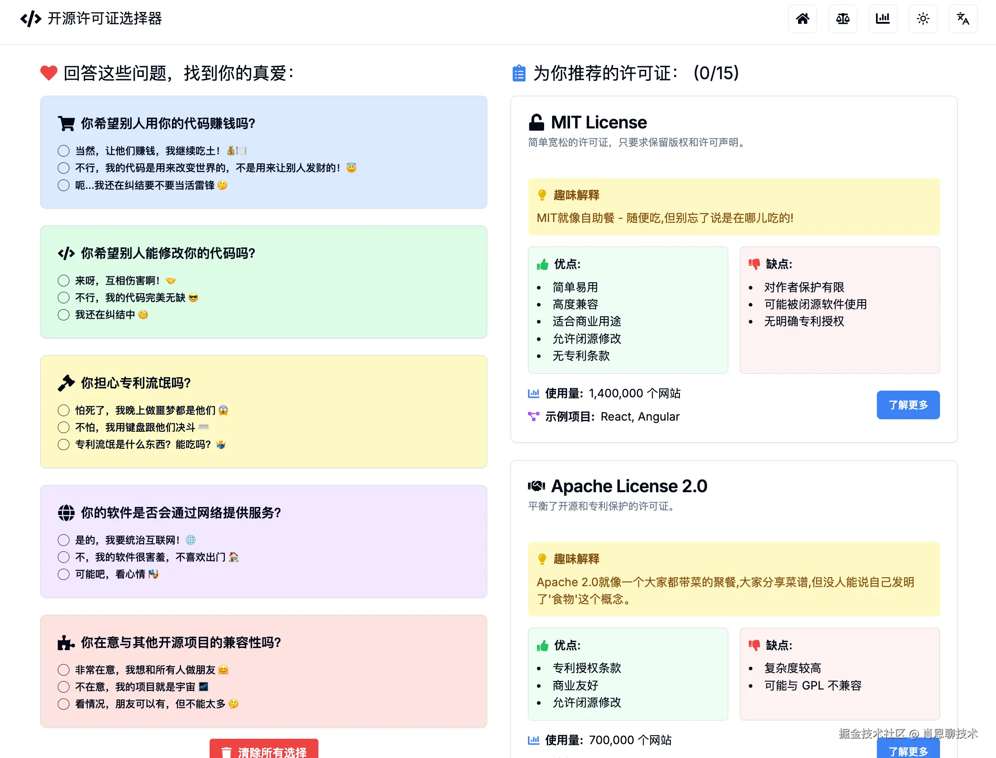Click the handshake icon beside Apache License 2.0
This screenshot has height=758, width=996.
pyautogui.click(x=537, y=486)
